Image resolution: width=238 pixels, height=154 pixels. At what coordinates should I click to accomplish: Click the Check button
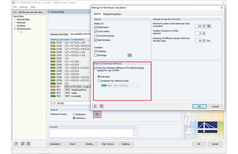coord(73,144)
